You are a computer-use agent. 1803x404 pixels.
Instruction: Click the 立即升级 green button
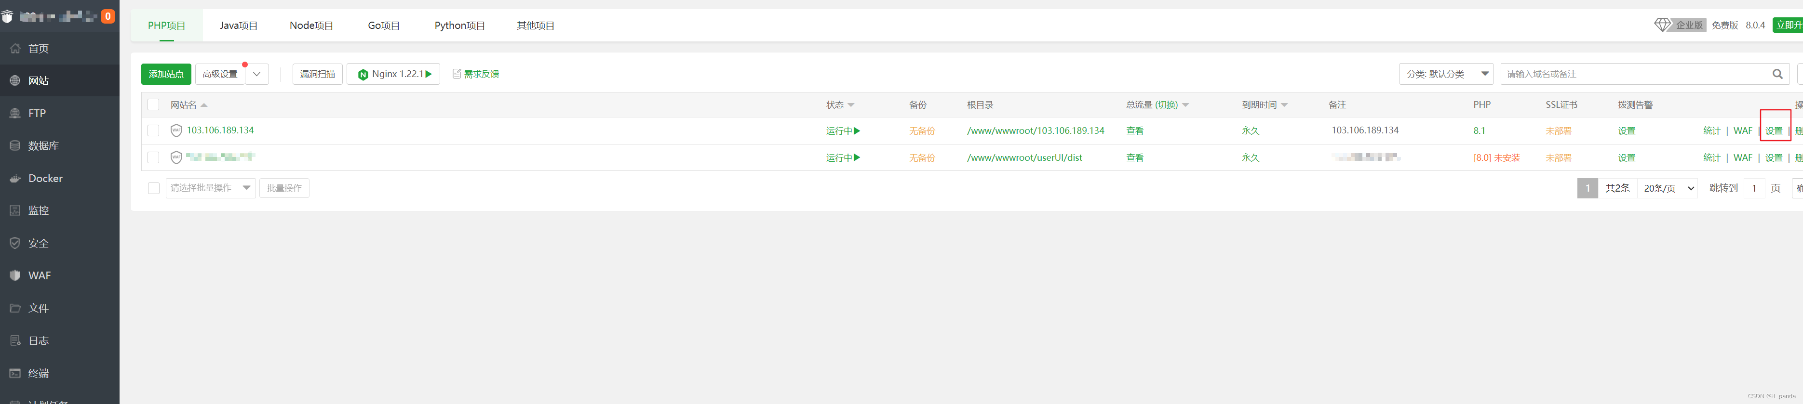click(x=1788, y=25)
